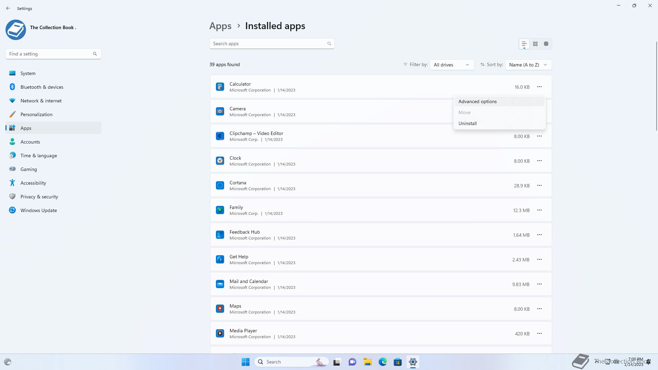Switch to grid view layout icon

pos(535,44)
